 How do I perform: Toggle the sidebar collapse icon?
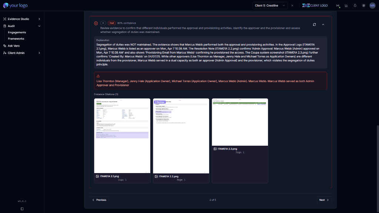click(22, 209)
